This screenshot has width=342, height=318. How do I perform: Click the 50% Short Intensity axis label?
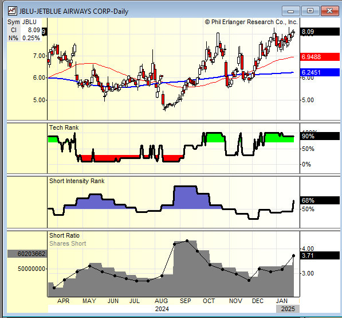pos(308,209)
